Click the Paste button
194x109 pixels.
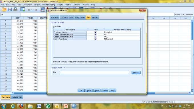pos(89,90)
